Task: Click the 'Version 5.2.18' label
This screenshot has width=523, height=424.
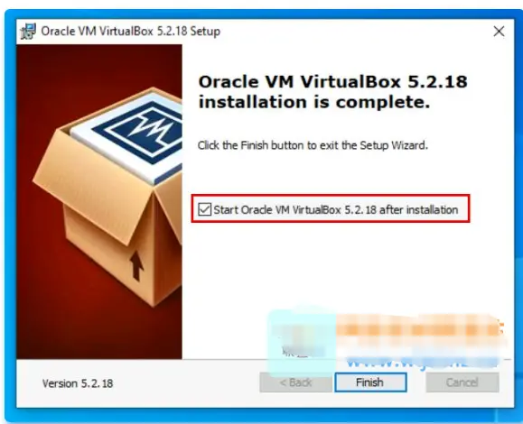Action: point(78,383)
